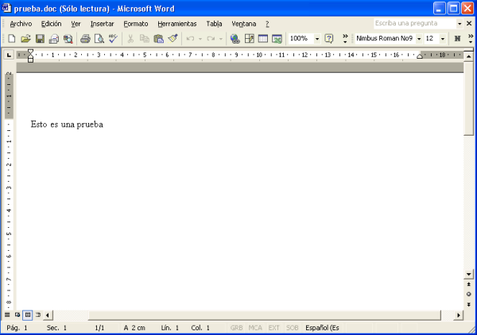Run the spelling and grammar check
This screenshot has height=335, width=477.
[x=113, y=38]
